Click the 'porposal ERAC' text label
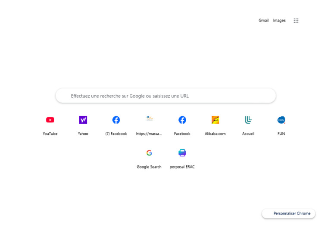Image resolution: width=331 pixels, height=234 pixels. point(182,167)
